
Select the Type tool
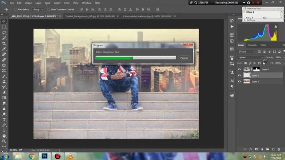click(4, 120)
